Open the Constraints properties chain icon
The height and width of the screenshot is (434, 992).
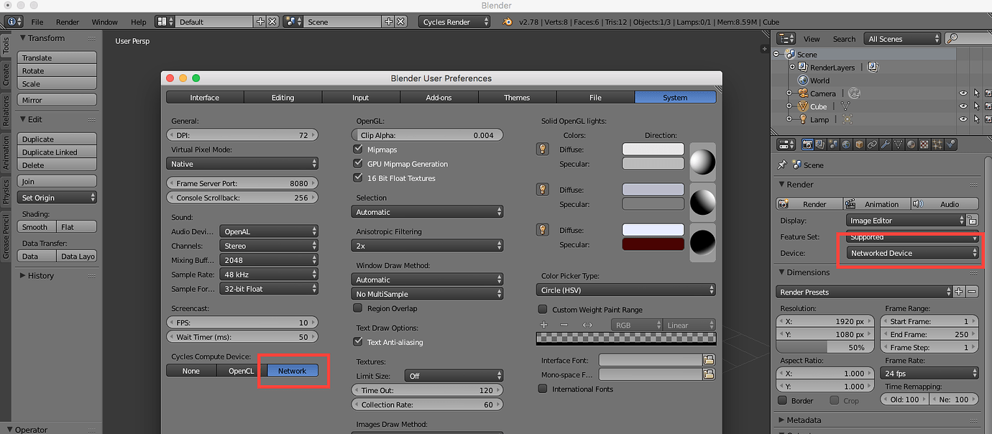(x=872, y=144)
